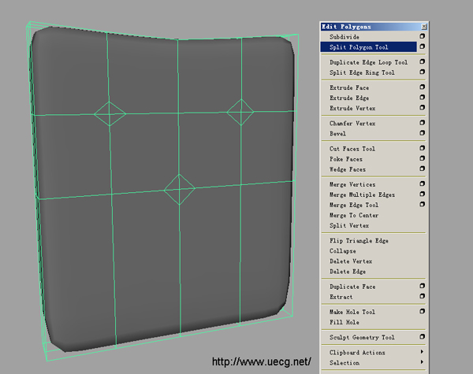Expand Clipboard Actions submenu arrow
The image size is (473, 374).
point(422,352)
